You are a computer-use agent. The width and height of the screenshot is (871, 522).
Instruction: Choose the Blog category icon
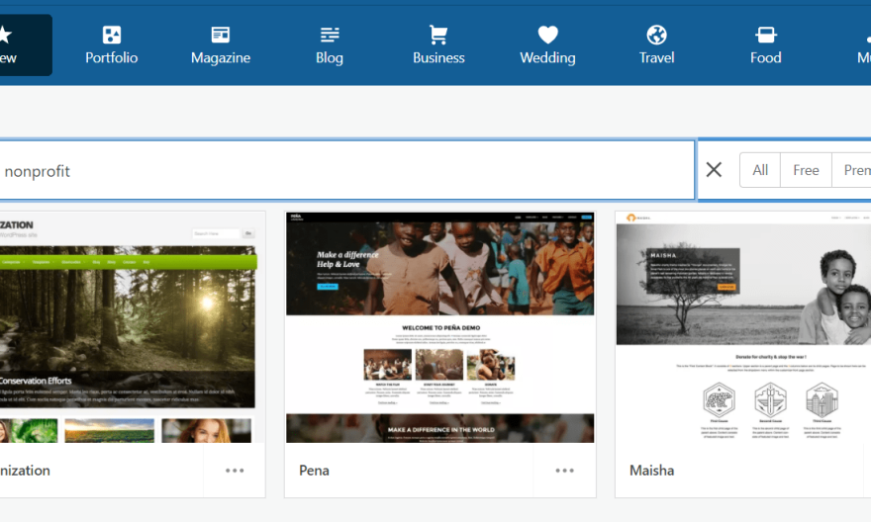click(330, 36)
